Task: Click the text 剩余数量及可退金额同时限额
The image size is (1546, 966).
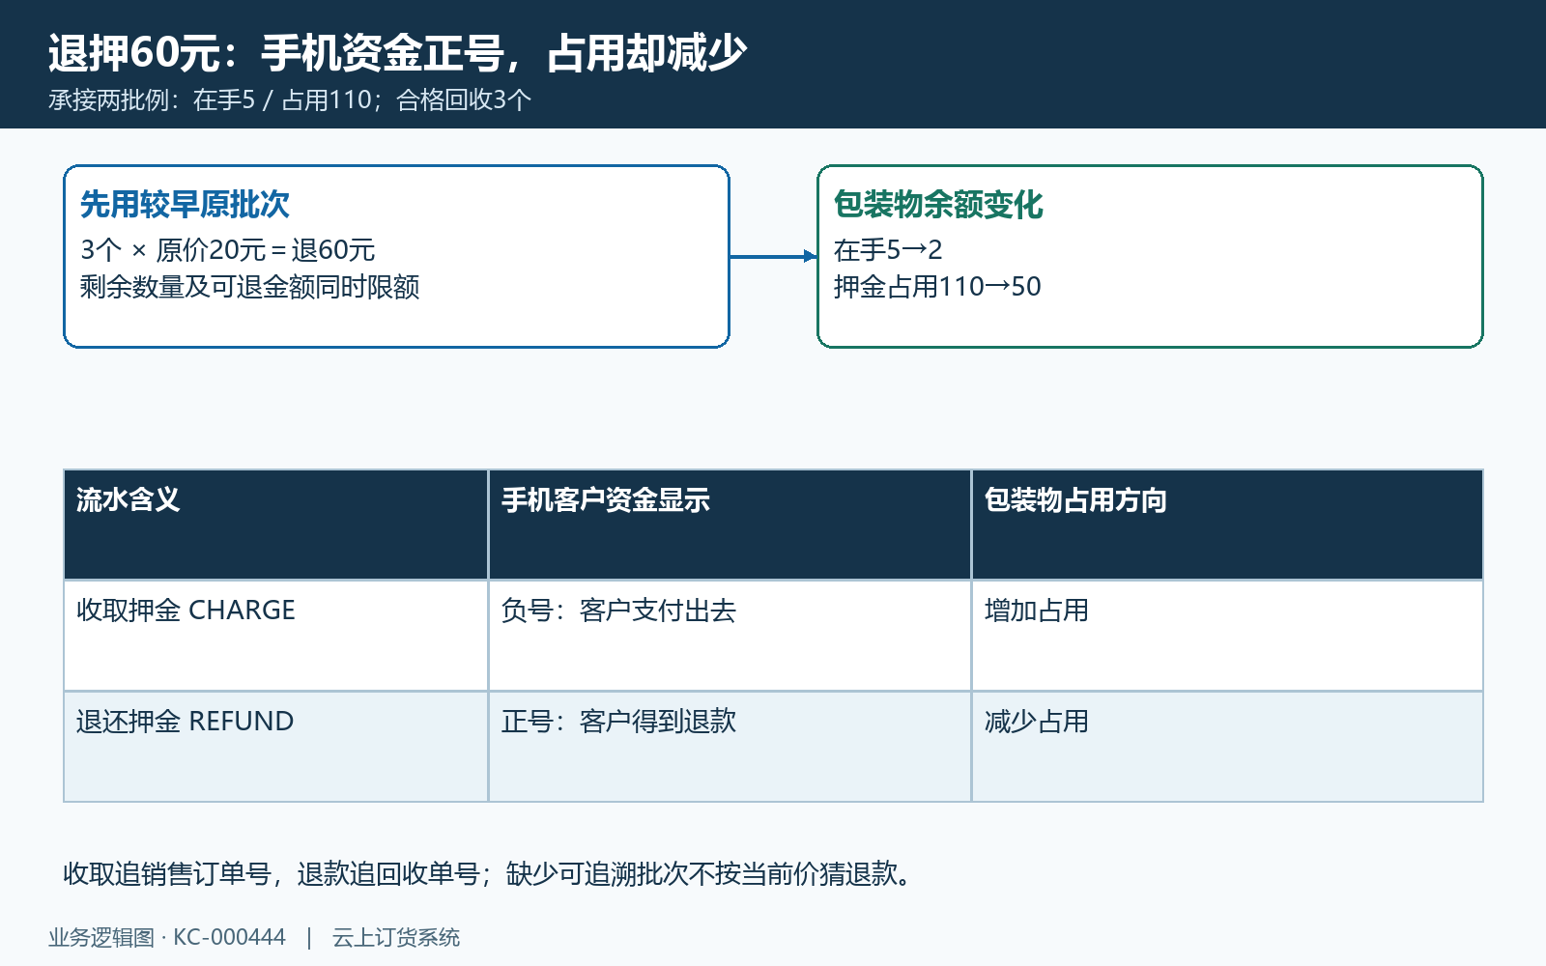Action: (x=249, y=287)
